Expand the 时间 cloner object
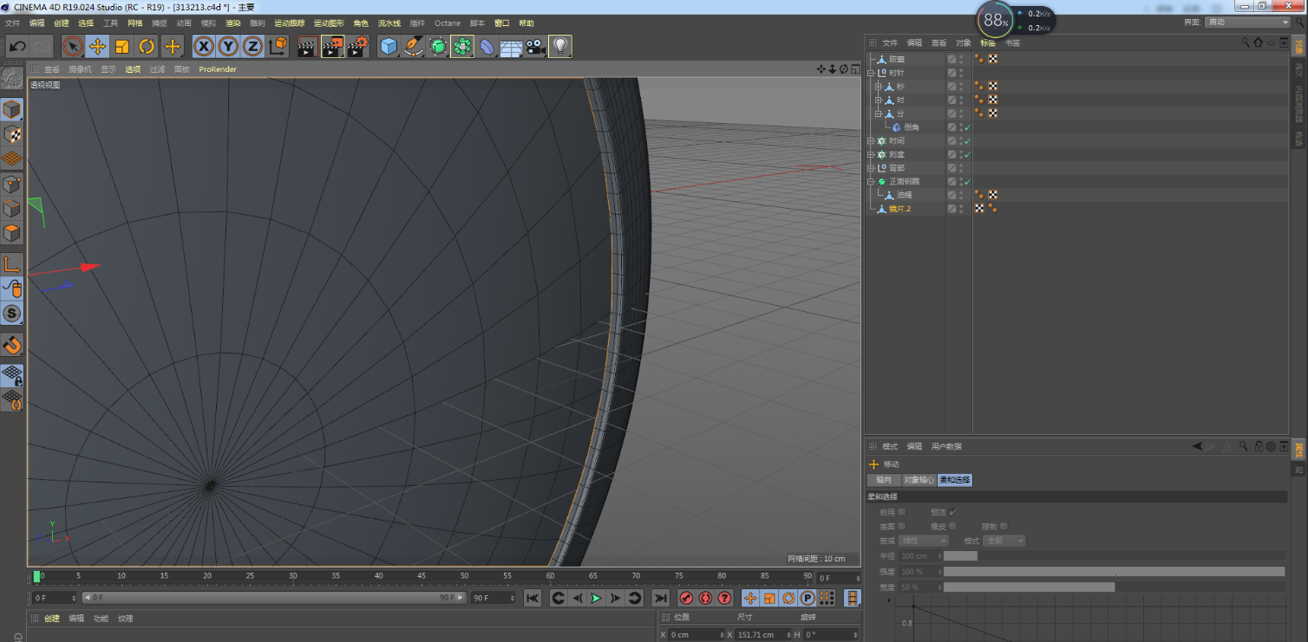The width and height of the screenshot is (1308, 642). click(871, 140)
